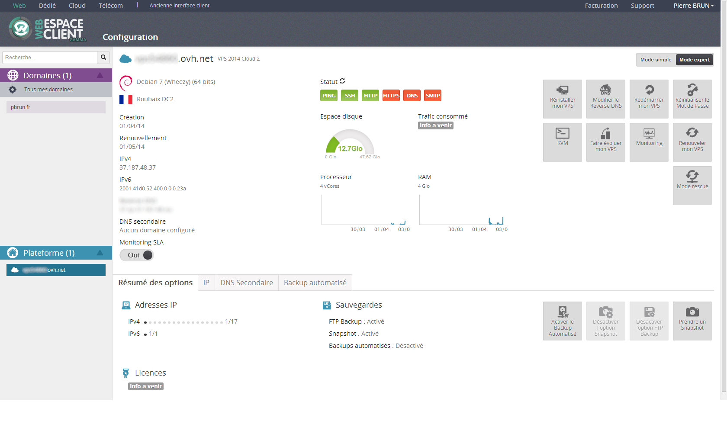Open the Monitoring tile
The width and height of the screenshot is (727, 437).
pyautogui.click(x=649, y=142)
